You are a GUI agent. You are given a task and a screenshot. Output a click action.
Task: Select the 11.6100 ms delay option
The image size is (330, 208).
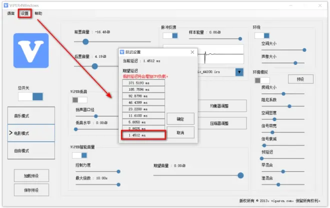click(143, 115)
